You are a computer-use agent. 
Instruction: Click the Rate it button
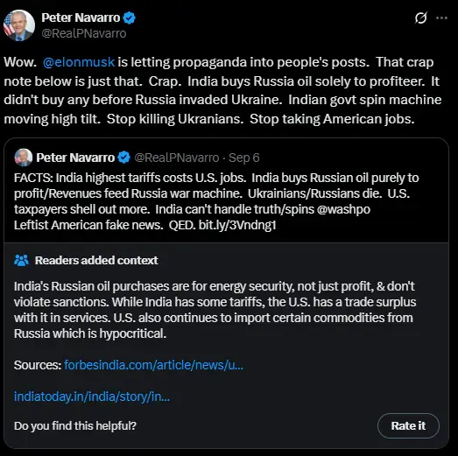[x=408, y=425]
